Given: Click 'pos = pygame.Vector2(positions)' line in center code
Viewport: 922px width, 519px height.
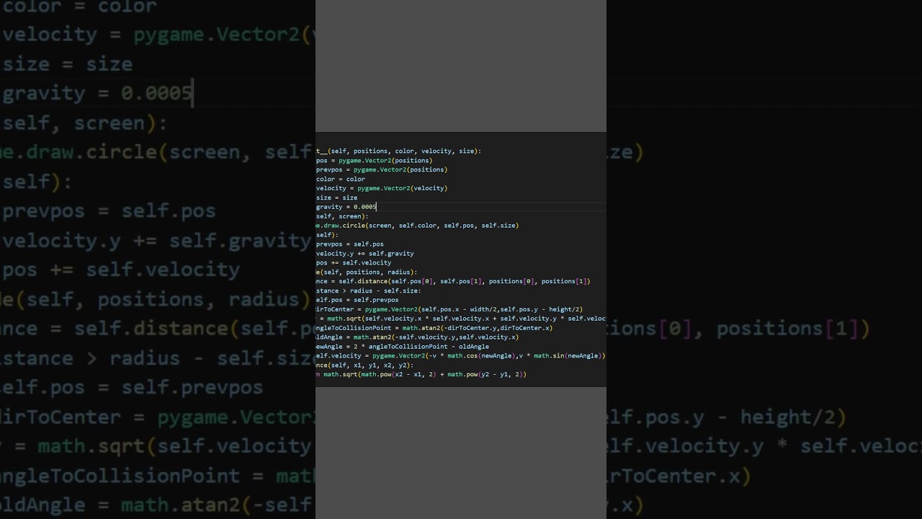Looking at the screenshot, I should pyautogui.click(x=375, y=161).
